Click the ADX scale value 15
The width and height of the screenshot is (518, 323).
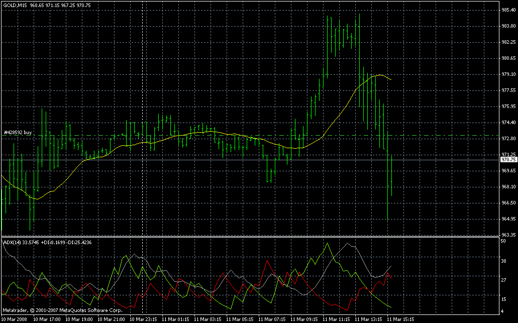click(x=503, y=299)
